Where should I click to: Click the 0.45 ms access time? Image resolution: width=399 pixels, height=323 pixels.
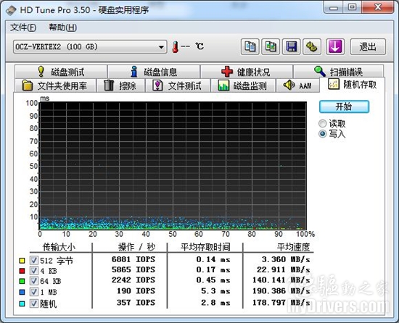(213, 280)
